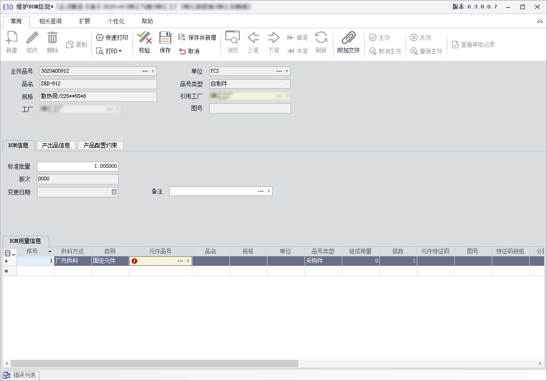Click 元件品号 cell arrow button
The width and height of the screenshot is (547, 381).
188,261
